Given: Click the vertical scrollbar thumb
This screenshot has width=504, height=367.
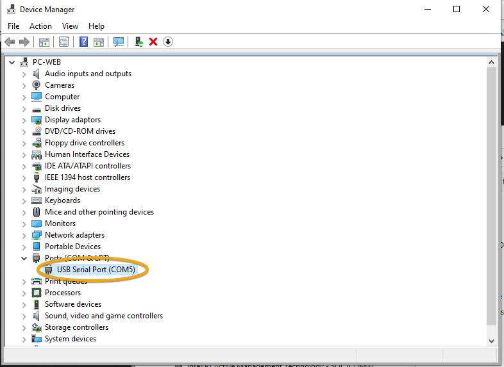Looking at the screenshot, I should (x=491, y=196).
